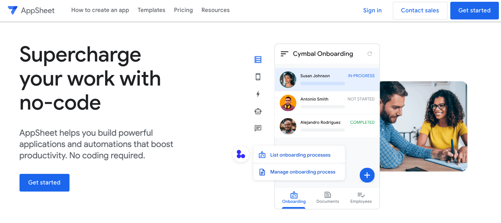The width and height of the screenshot is (501, 223).
Task: Click the Contact sales button
Action: tap(420, 11)
